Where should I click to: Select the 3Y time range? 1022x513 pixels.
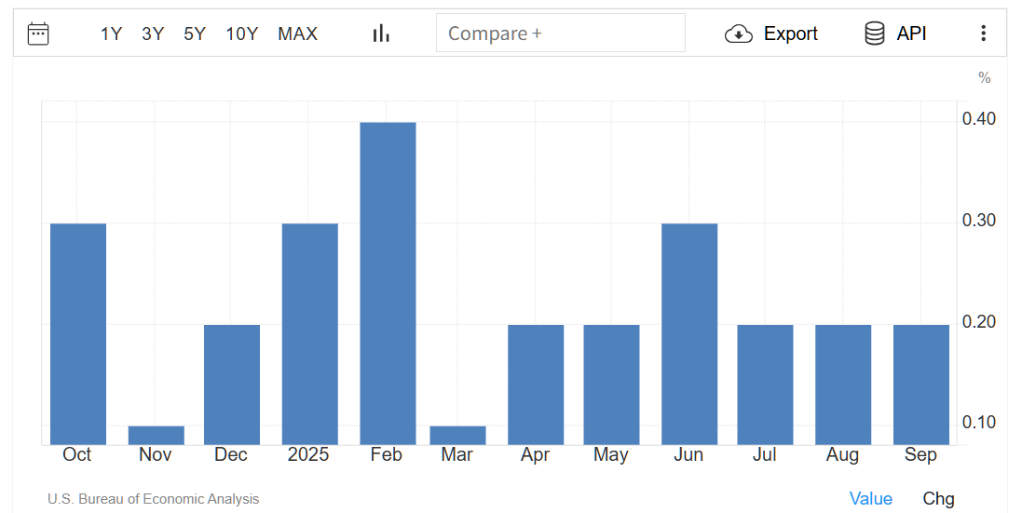(153, 34)
